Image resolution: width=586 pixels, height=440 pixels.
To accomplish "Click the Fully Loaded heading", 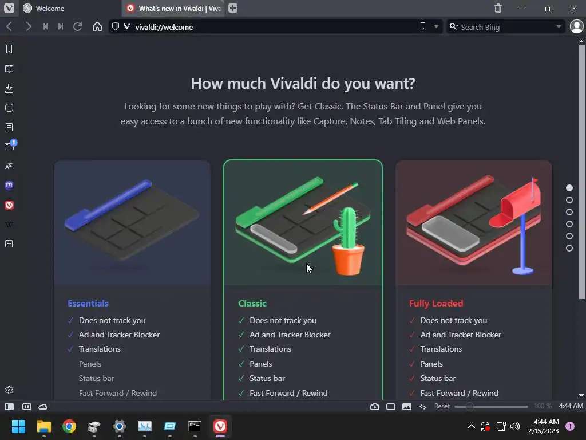I will (436, 304).
